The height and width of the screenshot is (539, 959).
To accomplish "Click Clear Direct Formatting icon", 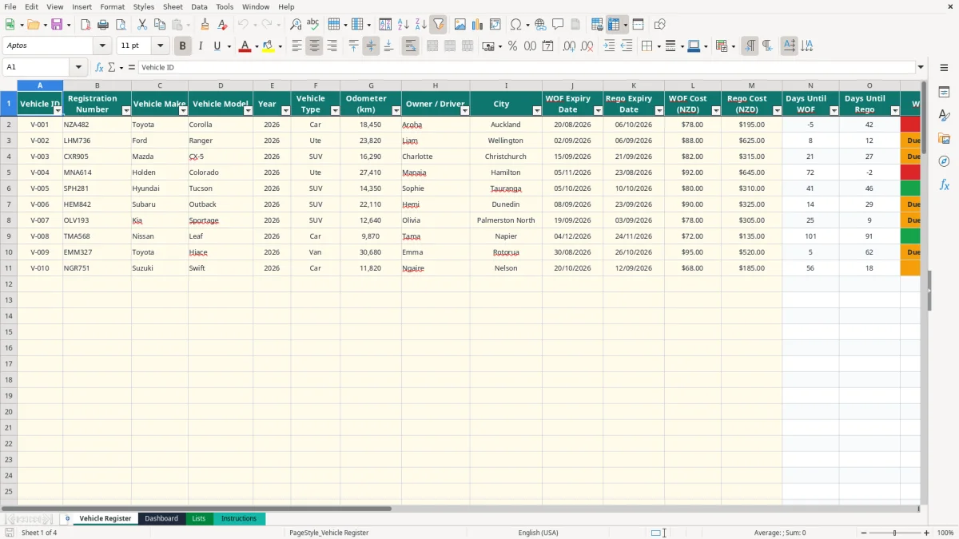I will 222,25.
